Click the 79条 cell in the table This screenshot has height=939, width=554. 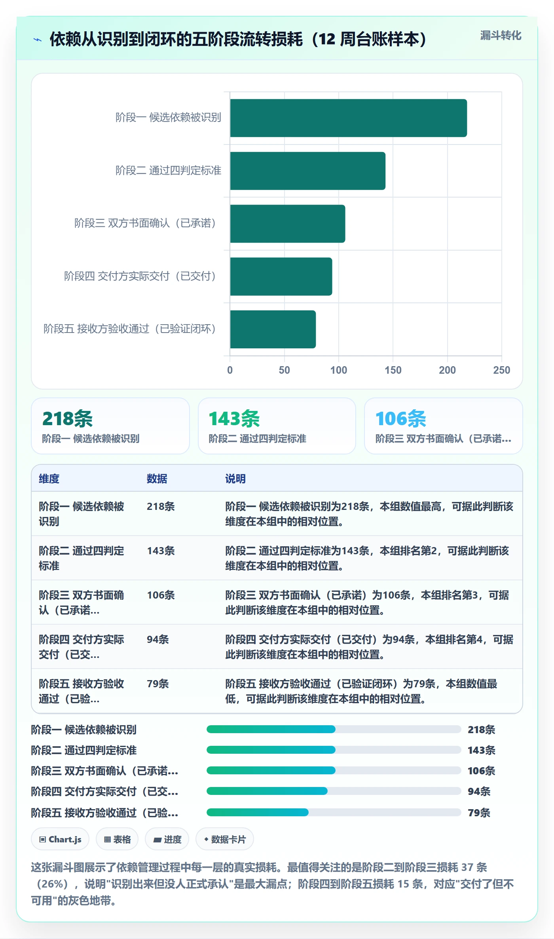click(x=158, y=684)
